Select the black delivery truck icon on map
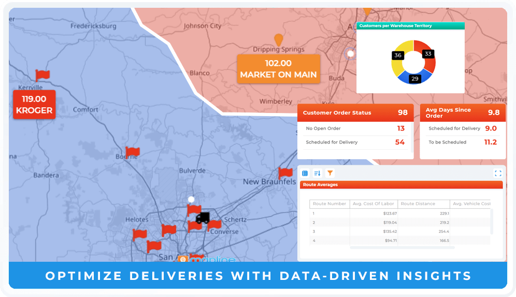 coord(203,218)
